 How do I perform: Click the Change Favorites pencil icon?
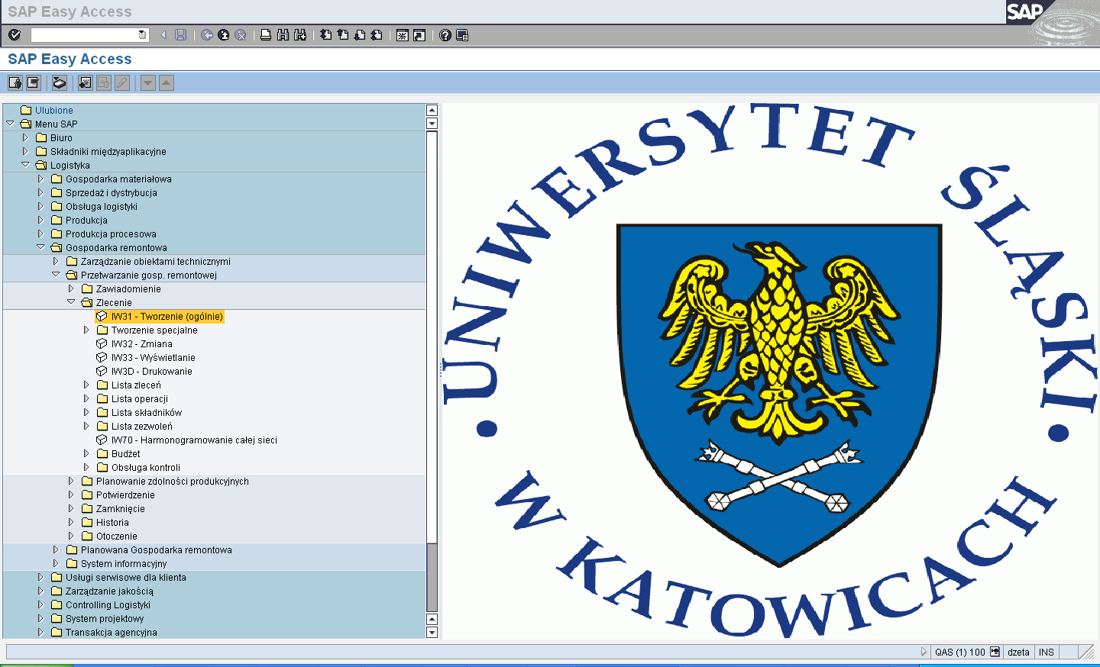pos(122,82)
